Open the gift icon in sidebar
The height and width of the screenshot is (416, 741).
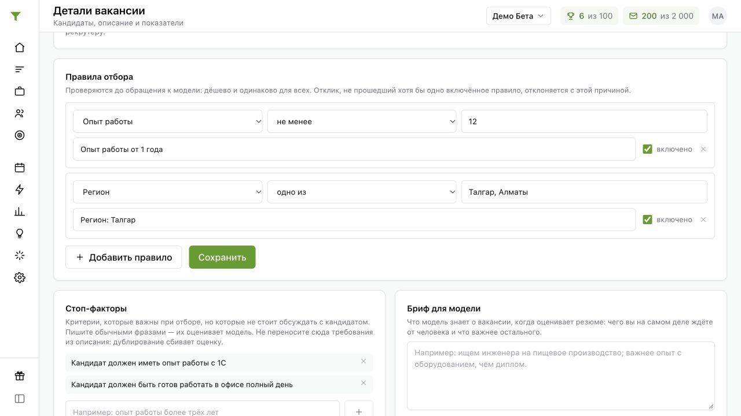pos(20,376)
